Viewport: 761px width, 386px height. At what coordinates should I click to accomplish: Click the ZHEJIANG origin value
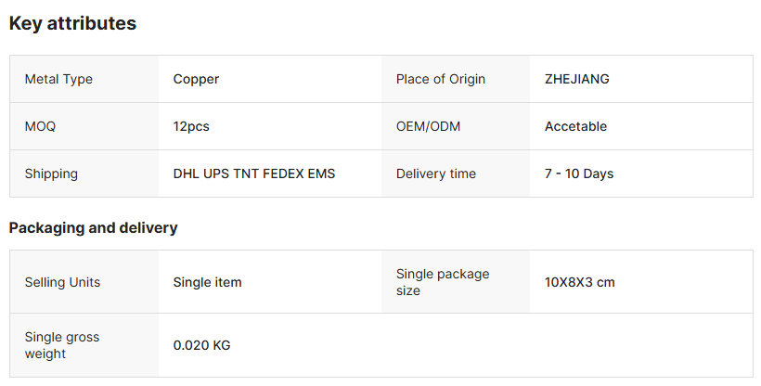click(577, 79)
